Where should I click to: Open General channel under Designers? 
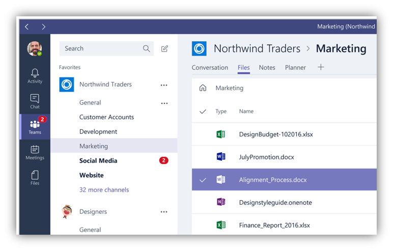90,230
